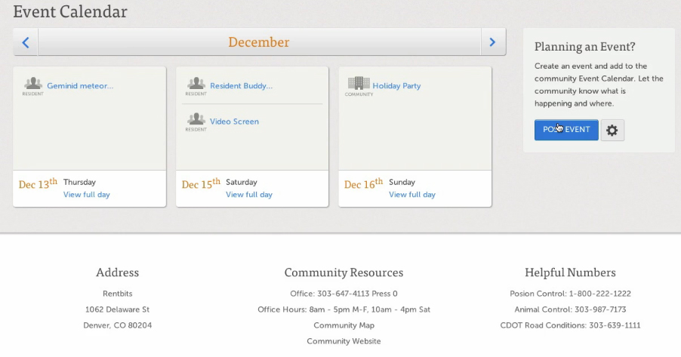Screen dimensions: 681x357
Task: Click community building icon beside Holiday Party
Action: 359,84
